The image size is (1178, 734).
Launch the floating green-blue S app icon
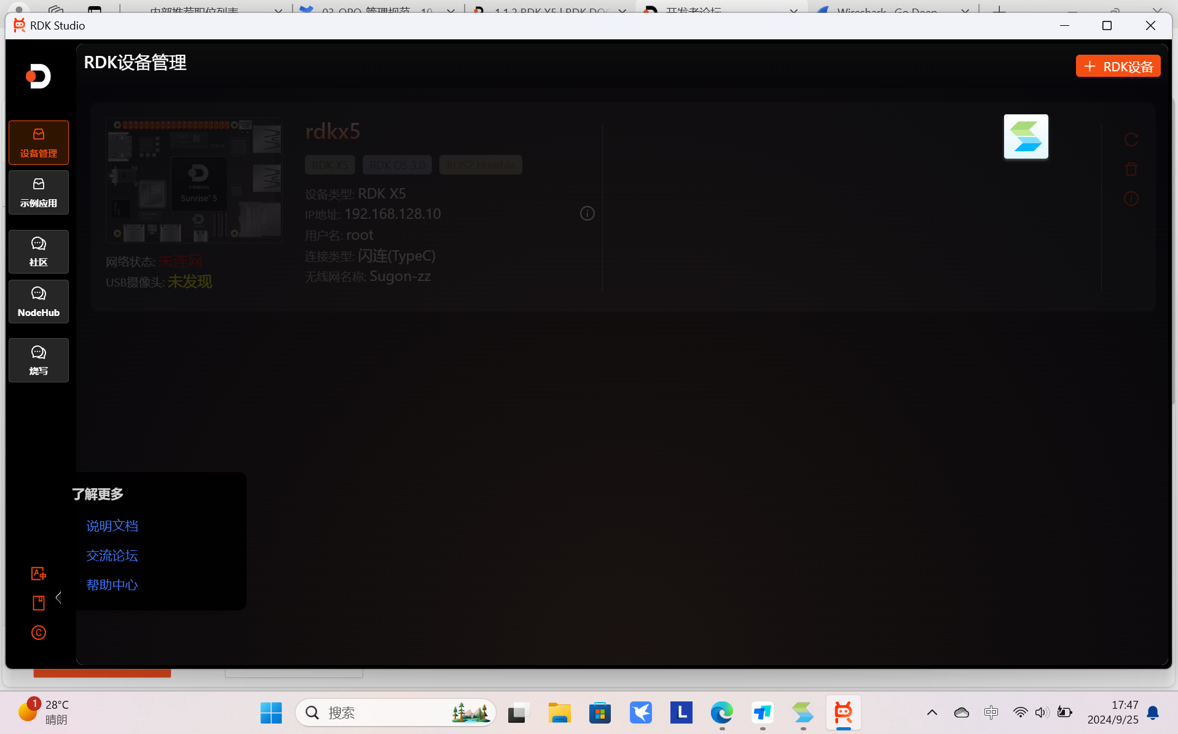coord(1026,136)
